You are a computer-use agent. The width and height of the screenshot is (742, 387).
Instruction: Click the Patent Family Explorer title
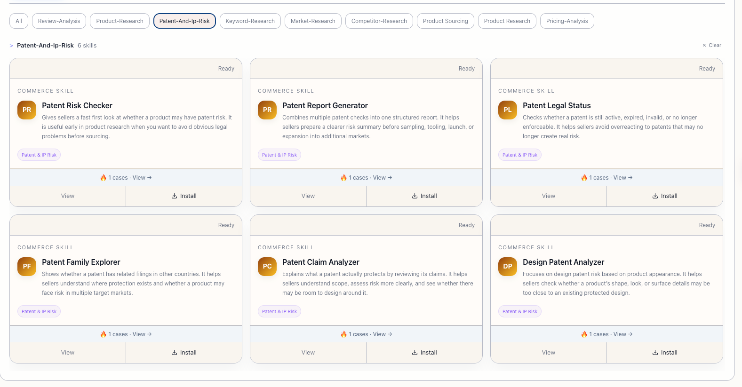[x=81, y=262]
